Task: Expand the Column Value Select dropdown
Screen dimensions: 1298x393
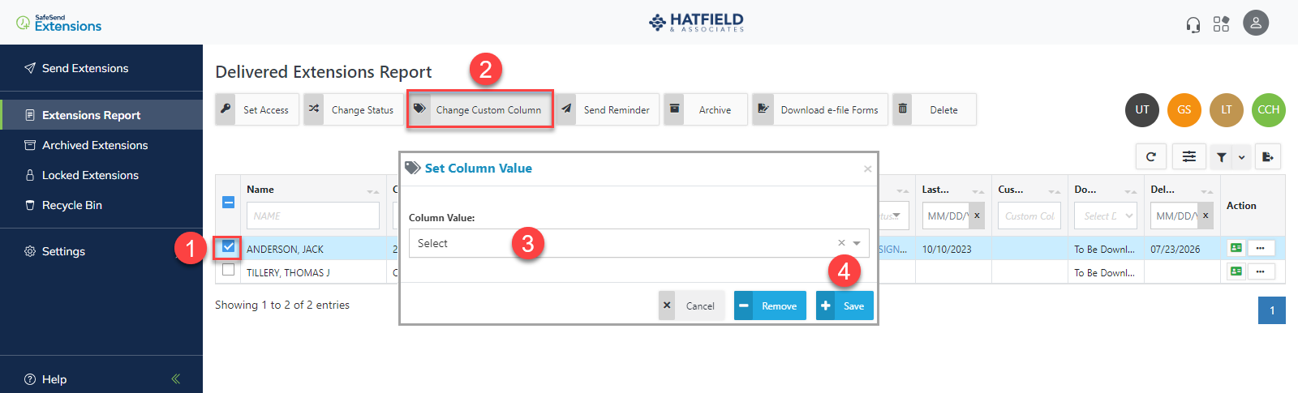Action: coord(857,243)
